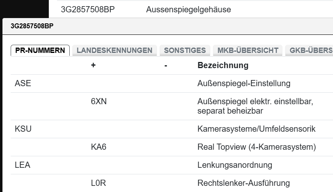Image resolution: width=333 pixels, height=192 pixels.
Task: Click part number 3G2857508BP in background list
Action: click(x=87, y=9)
